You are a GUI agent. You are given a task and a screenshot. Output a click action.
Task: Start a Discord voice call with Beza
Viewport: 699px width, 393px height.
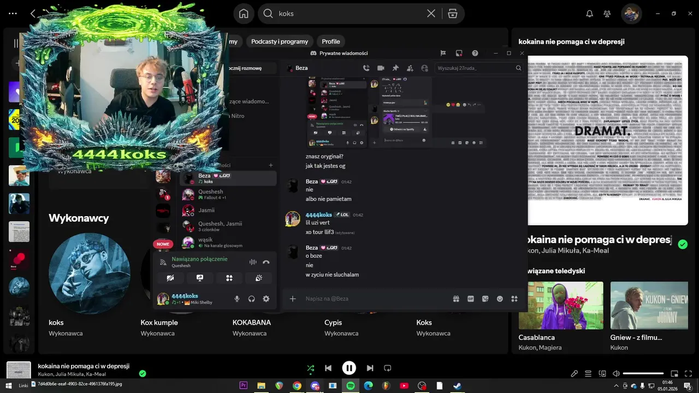pos(366,68)
